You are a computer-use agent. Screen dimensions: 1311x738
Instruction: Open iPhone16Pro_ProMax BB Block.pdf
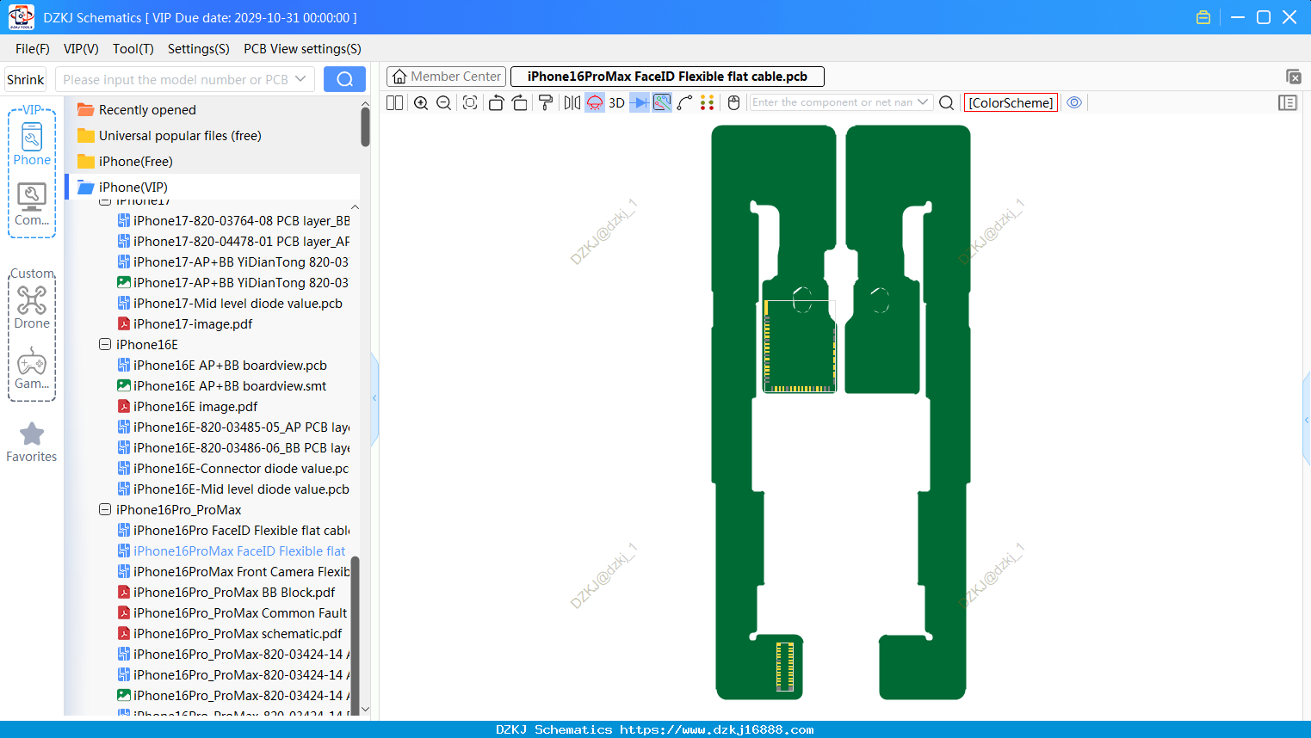(x=234, y=593)
